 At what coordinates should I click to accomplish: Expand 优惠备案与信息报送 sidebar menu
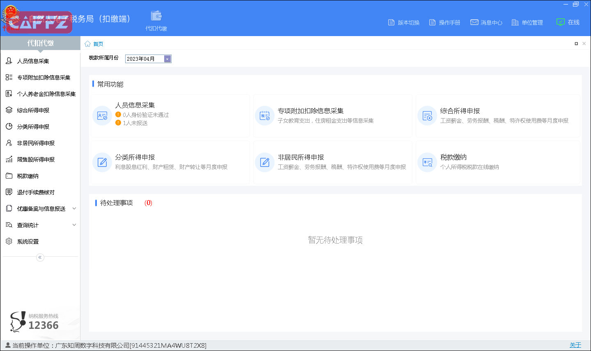74,209
